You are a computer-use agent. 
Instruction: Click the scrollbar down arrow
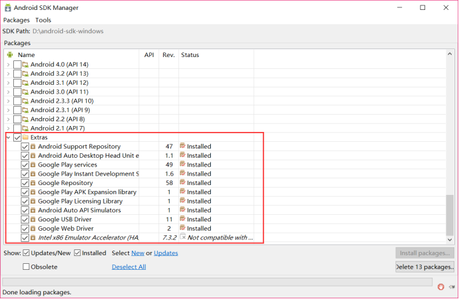click(450, 239)
